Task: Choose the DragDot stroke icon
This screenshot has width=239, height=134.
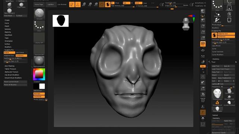Action: (217, 15)
